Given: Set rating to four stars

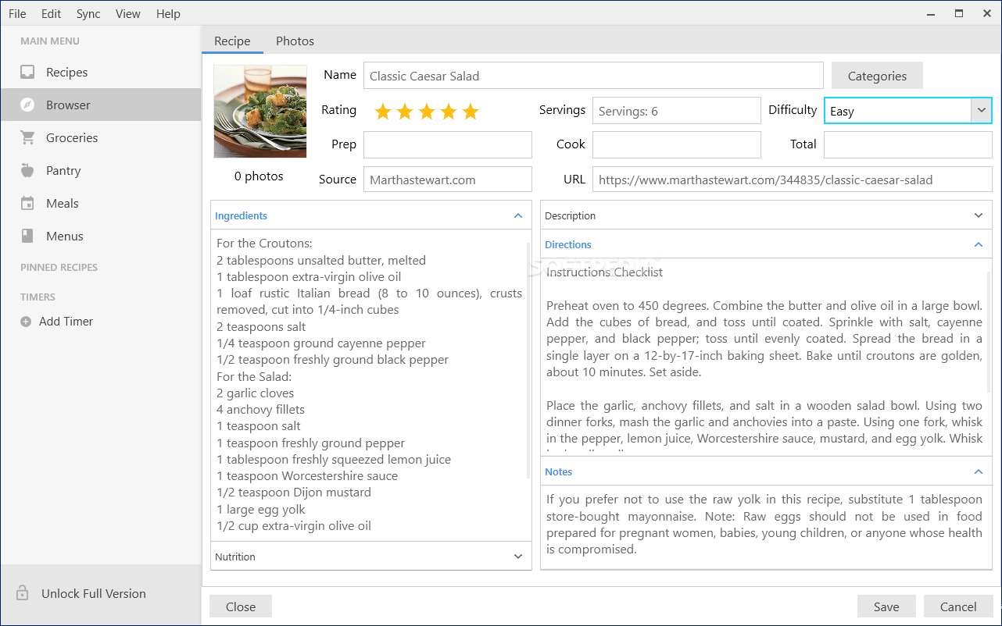Looking at the screenshot, I should [x=449, y=112].
